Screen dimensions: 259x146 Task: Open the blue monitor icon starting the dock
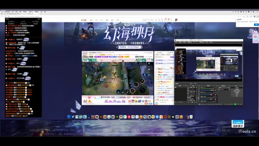(x=69, y=117)
